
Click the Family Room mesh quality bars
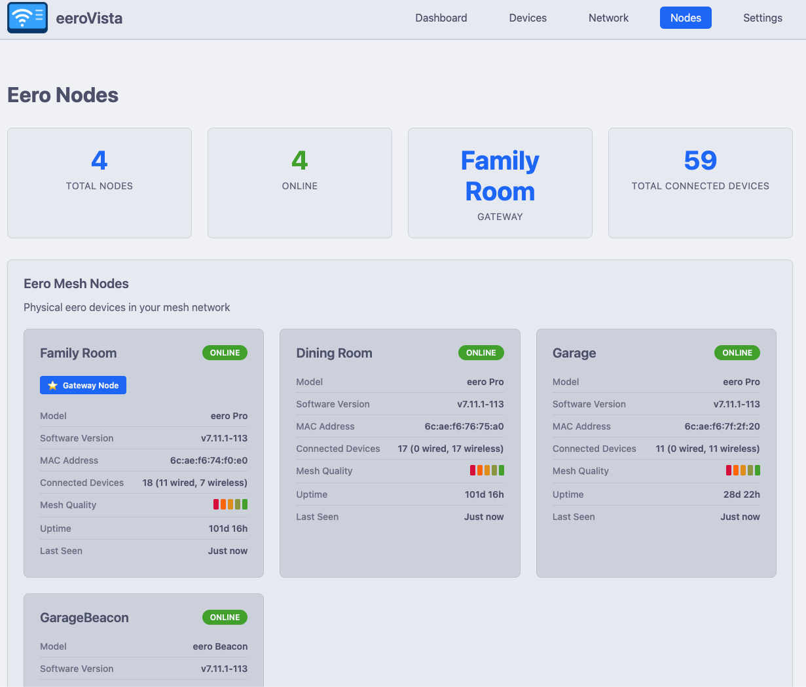[230, 504]
